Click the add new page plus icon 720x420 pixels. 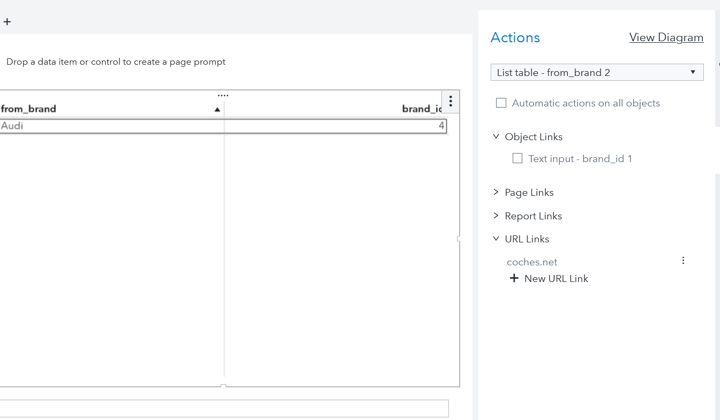click(x=7, y=22)
